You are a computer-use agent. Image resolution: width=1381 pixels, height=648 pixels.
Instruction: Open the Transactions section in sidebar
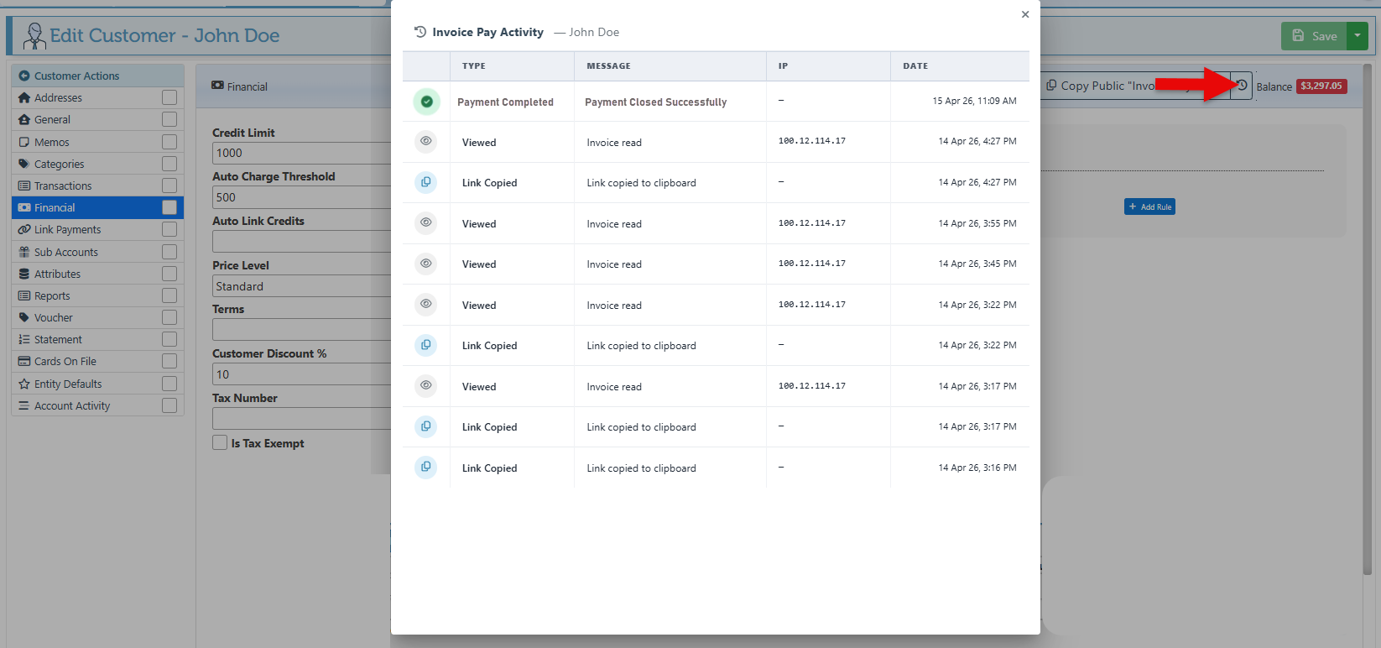[63, 186]
